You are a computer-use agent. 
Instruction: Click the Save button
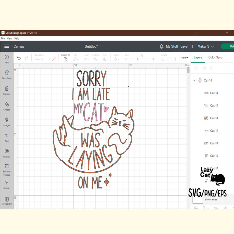(x=184, y=47)
